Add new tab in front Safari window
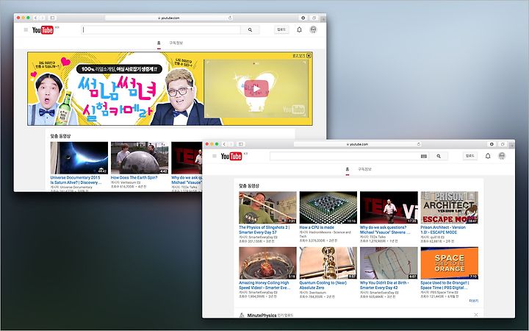The image size is (529, 331). pyautogui.click(x=512, y=144)
